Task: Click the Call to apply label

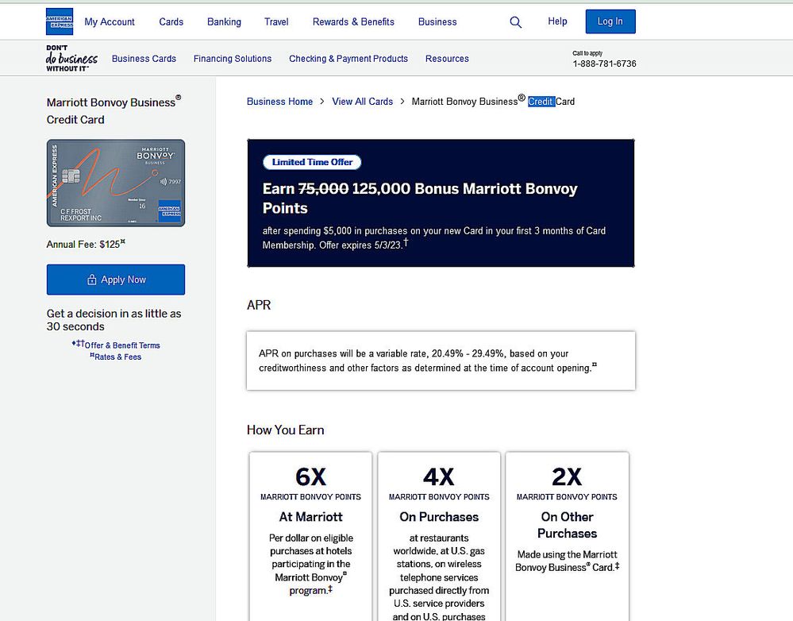Action: pos(587,53)
